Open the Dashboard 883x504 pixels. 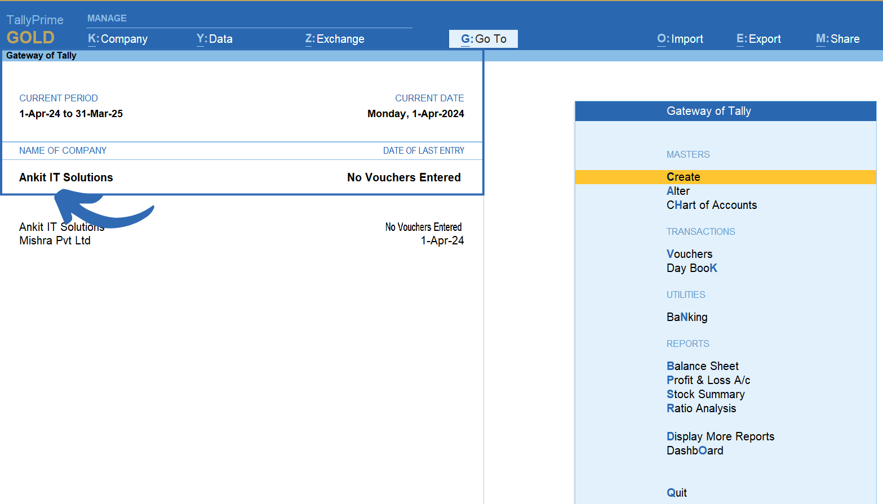[695, 451]
